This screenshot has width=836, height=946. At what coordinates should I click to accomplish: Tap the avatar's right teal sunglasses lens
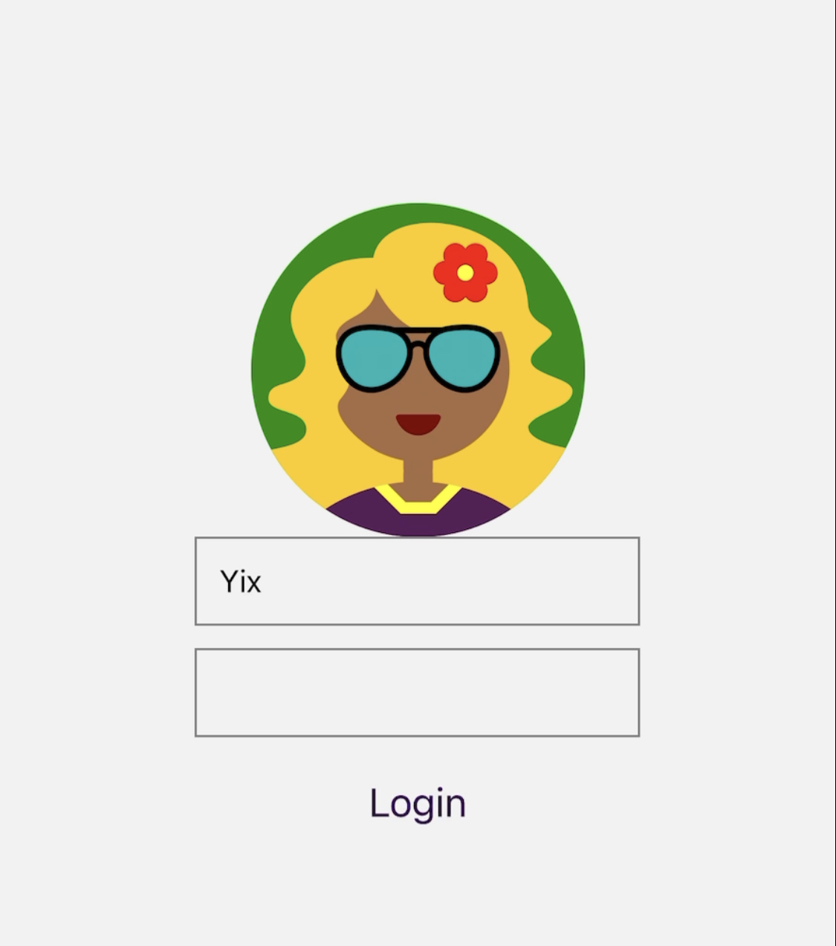point(463,359)
